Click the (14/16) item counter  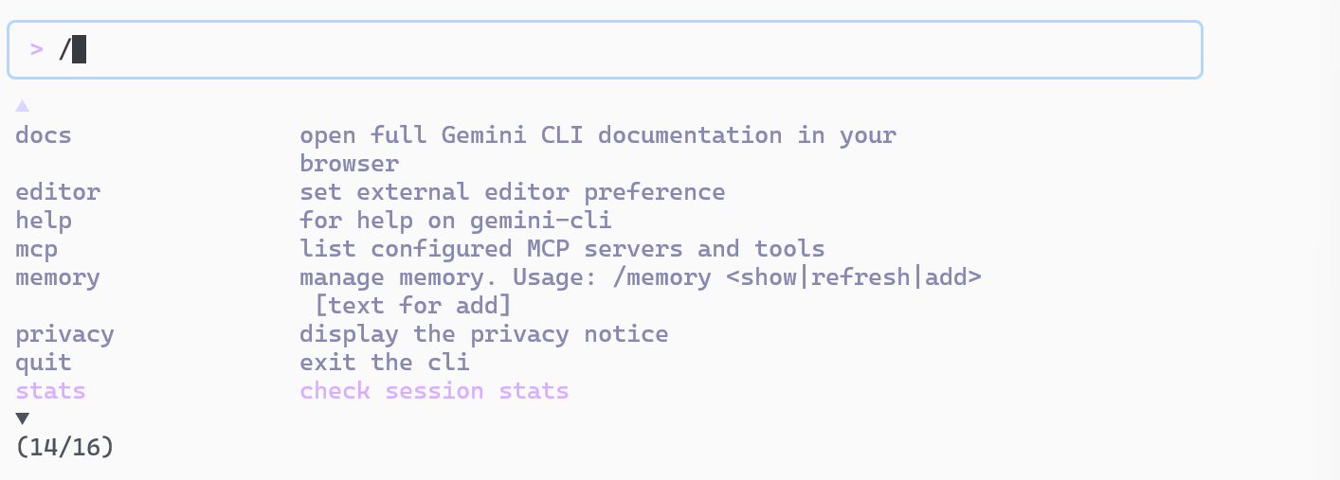coord(64,447)
